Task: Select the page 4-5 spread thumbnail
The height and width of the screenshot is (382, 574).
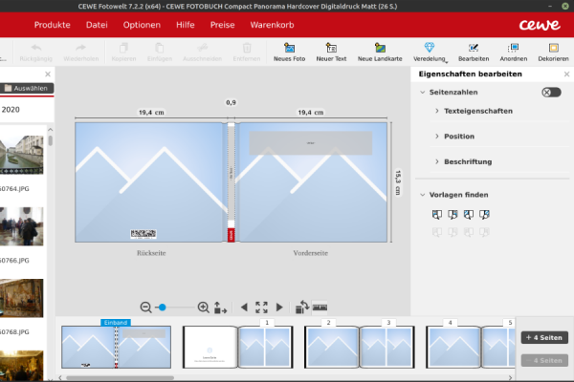Action: click(471, 347)
